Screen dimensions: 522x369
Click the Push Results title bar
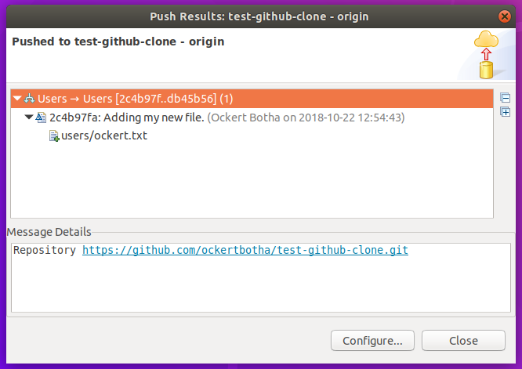(x=259, y=16)
